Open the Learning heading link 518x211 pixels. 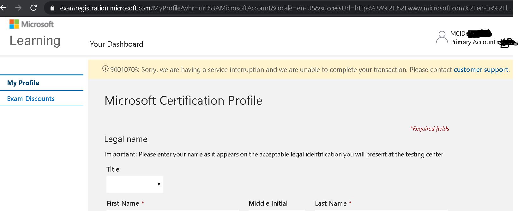(x=35, y=41)
